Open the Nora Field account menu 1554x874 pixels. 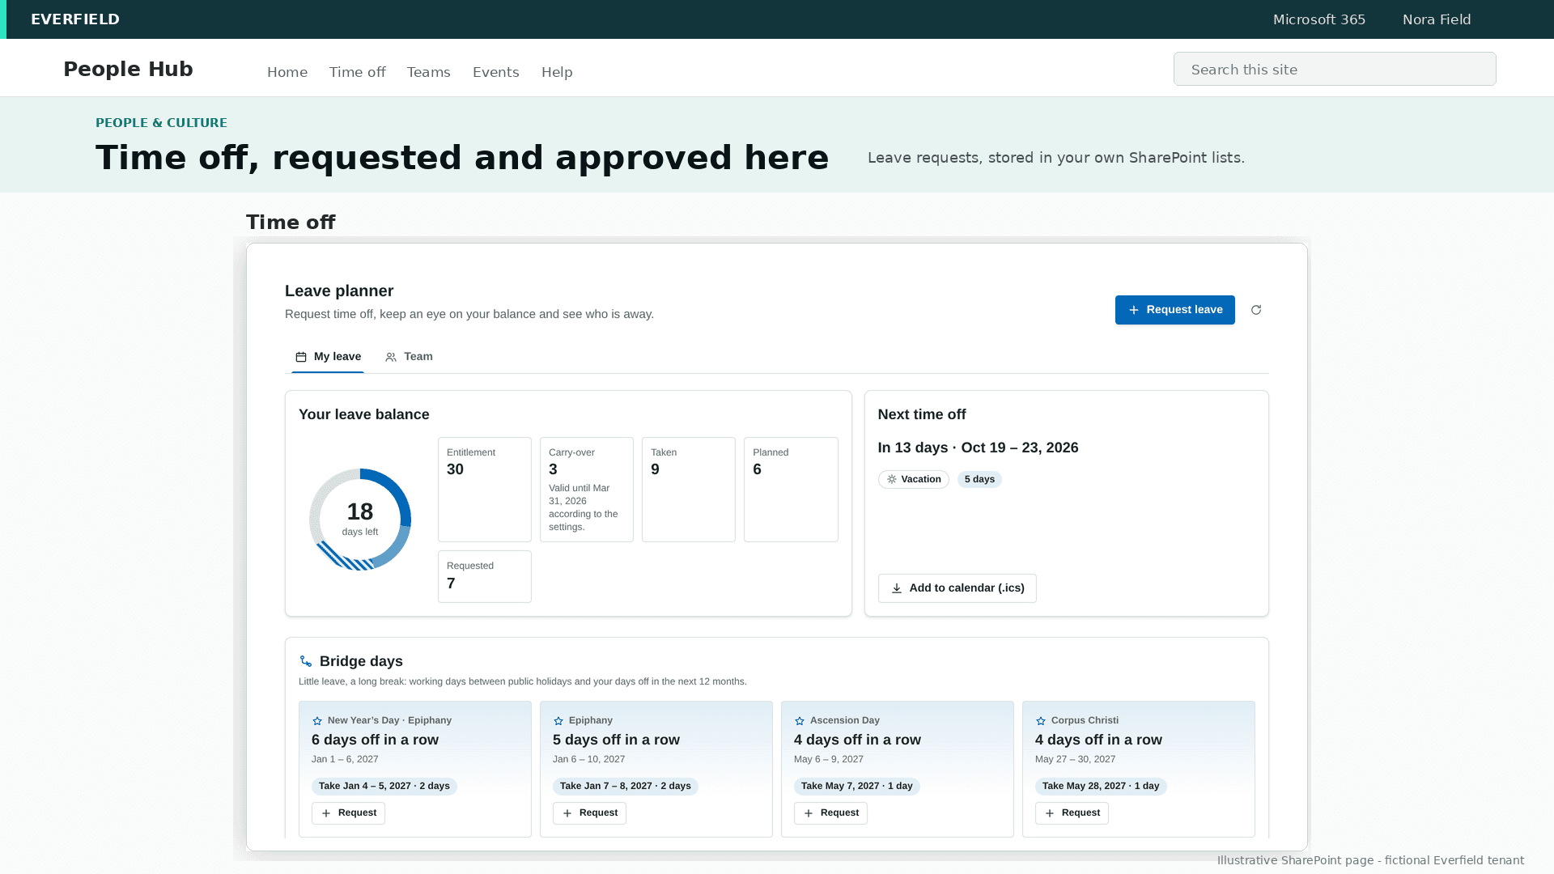point(1437,19)
